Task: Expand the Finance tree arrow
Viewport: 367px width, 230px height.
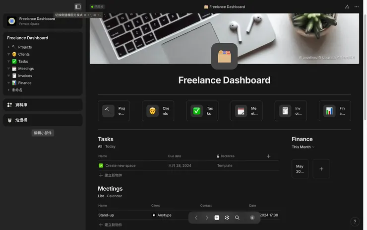Action: [8, 83]
